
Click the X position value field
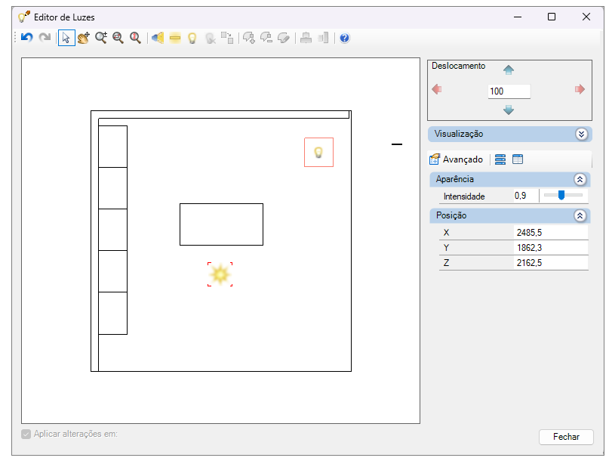pyautogui.click(x=549, y=233)
